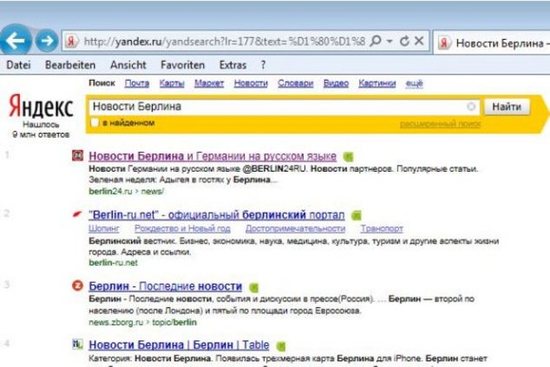This screenshot has height=367, width=550.
Task: Click the favicon of Новости Берлина Table result
Action: (x=77, y=344)
